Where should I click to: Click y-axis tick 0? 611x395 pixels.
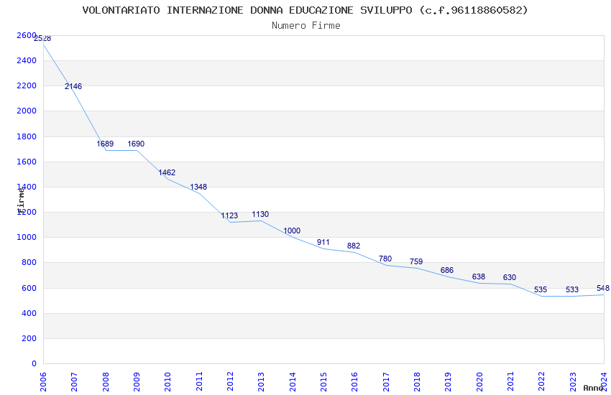[34, 363]
